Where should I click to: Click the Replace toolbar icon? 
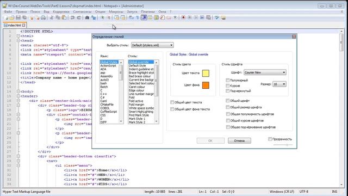[x=94, y=18]
